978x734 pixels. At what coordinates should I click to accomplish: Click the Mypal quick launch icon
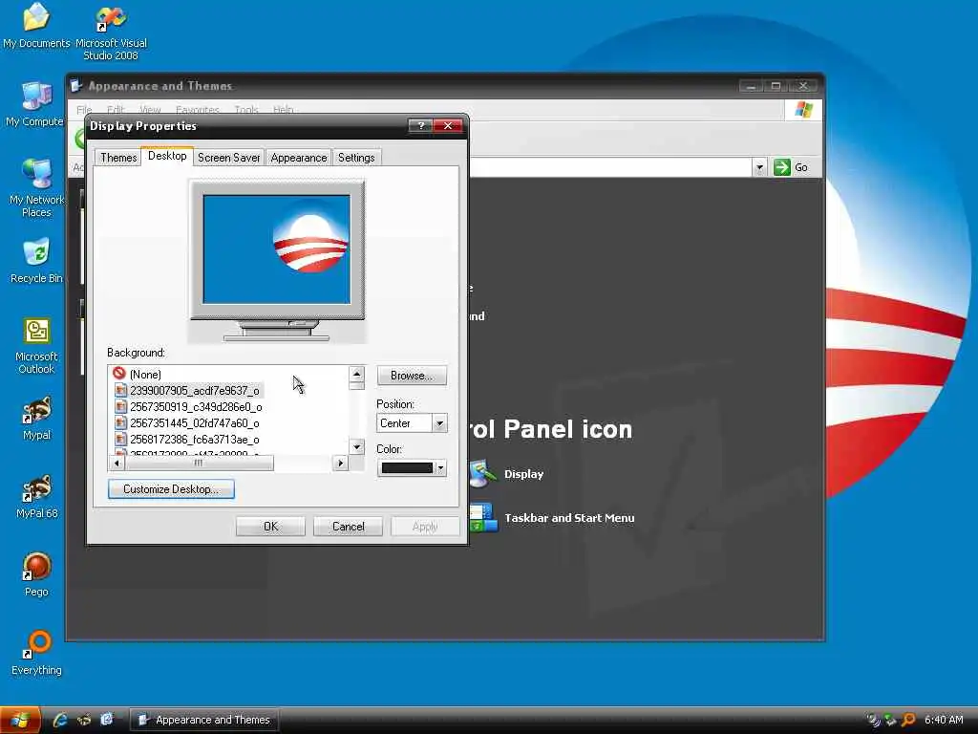point(84,720)
